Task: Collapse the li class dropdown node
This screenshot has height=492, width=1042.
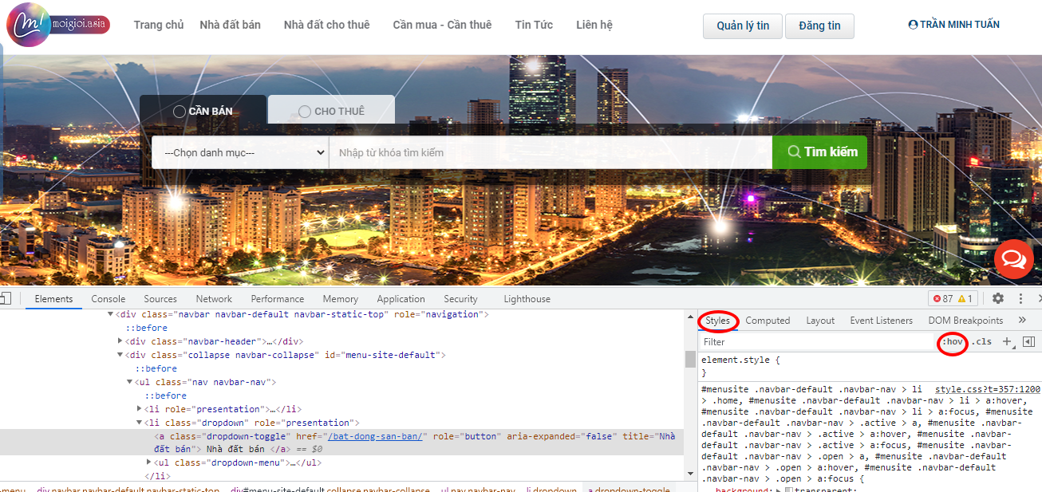Action: pos(140,423)
